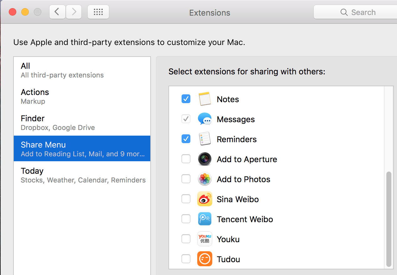The height and width of the screenshot is (275, 397).
Task: Check the Sina Weibo checkbox
Action: pyautogui.click(x=186, y=199)
